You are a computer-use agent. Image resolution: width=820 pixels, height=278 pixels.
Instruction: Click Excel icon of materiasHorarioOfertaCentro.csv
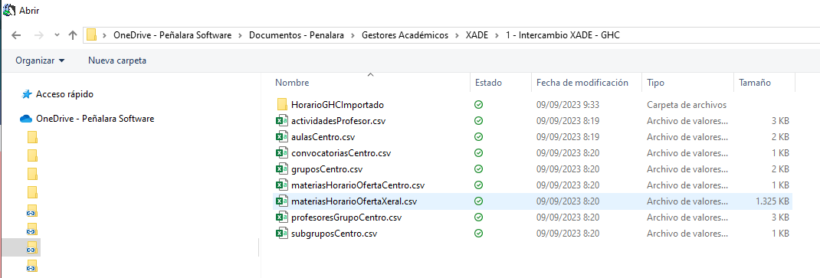point(282,185)
